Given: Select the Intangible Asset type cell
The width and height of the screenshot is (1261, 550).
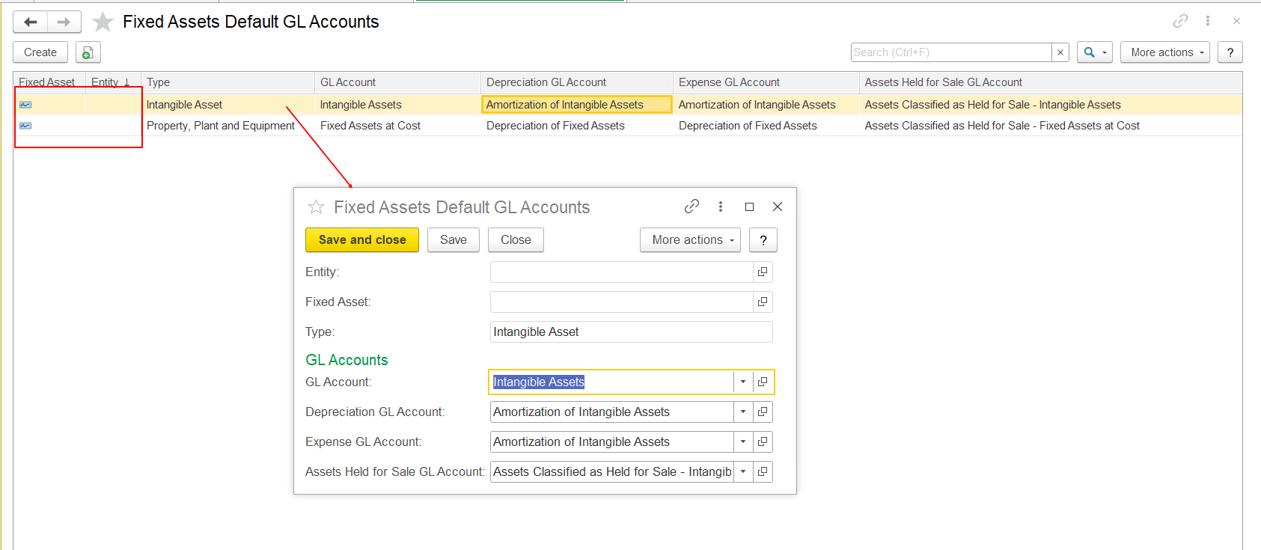Looking at the screenshot, I should 228,105.
